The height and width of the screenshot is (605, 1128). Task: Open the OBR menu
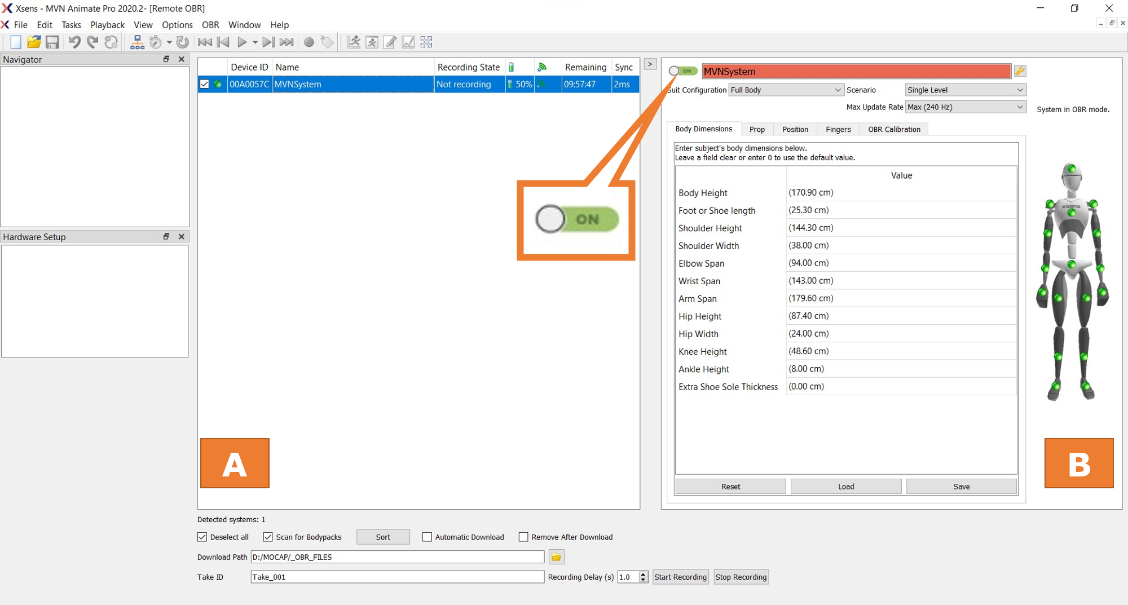210,25
